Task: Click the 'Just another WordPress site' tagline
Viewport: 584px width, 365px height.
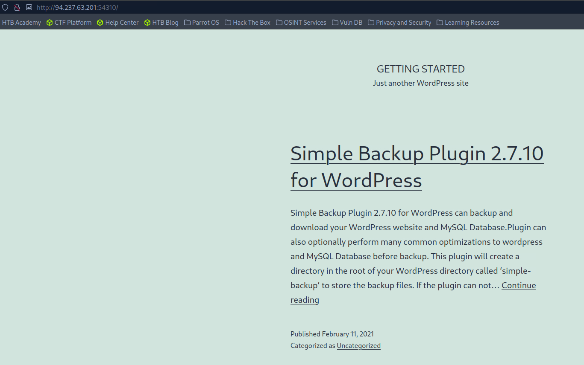Action: coord(421,83)
